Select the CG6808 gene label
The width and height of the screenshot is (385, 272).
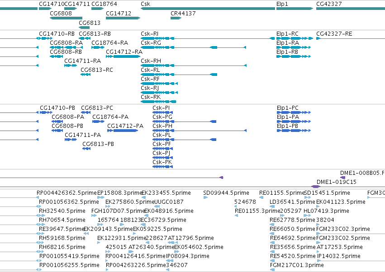point(61,13)
